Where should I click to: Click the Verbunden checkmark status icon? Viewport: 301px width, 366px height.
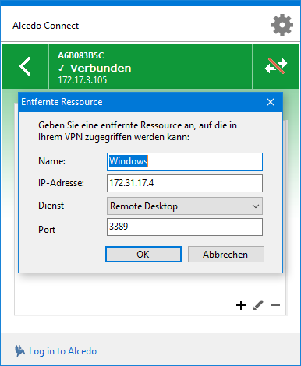(61, 69)
